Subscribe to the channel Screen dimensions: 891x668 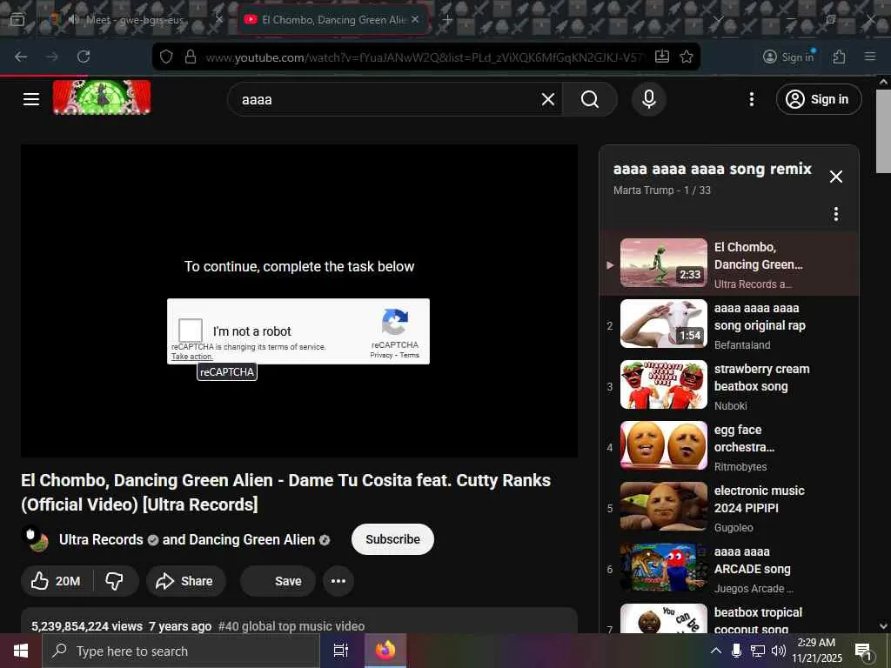coord(392,539)
